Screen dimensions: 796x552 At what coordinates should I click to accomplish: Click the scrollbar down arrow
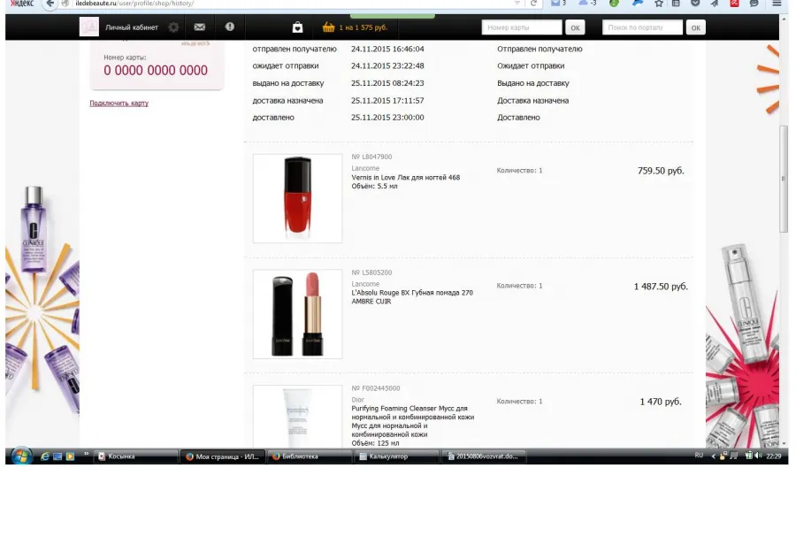click(x=784, y=443)
